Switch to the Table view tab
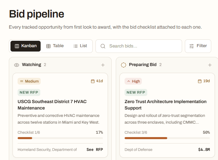 pyautogui.click(x=55, y=46)
